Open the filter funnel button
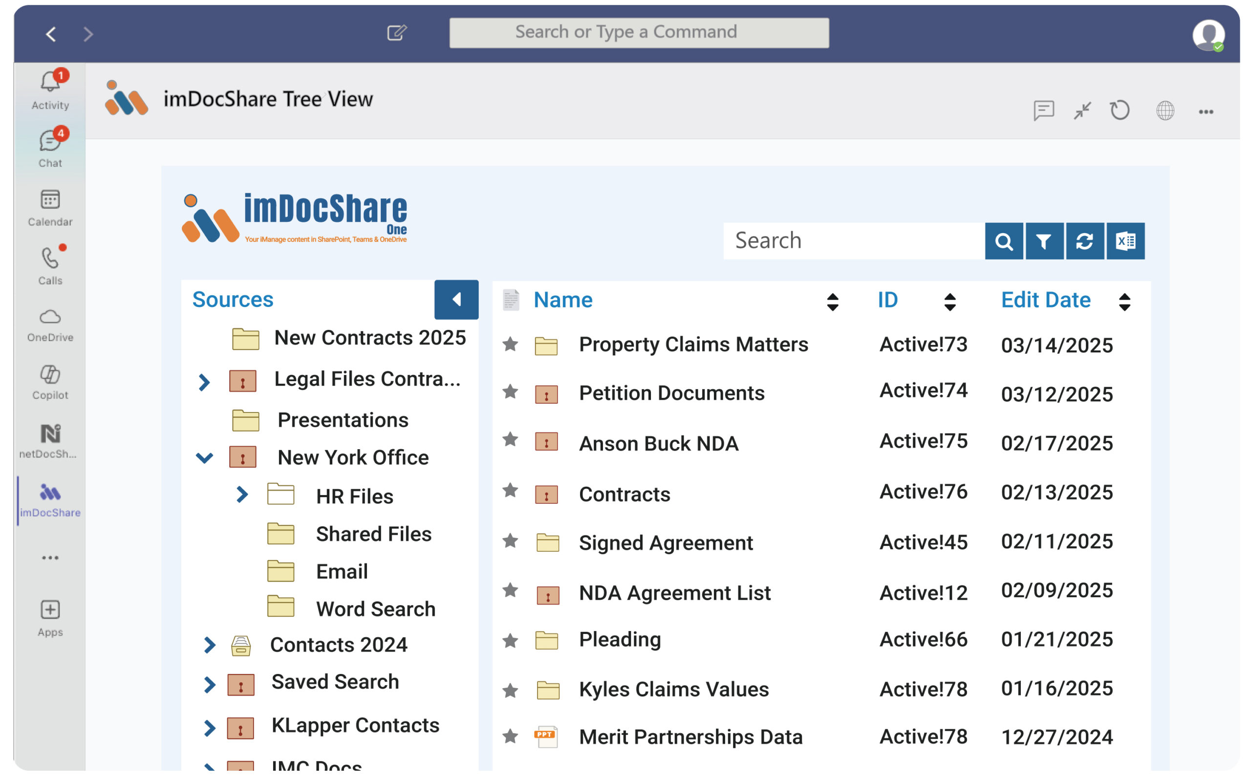 (x=1044, y=241)
